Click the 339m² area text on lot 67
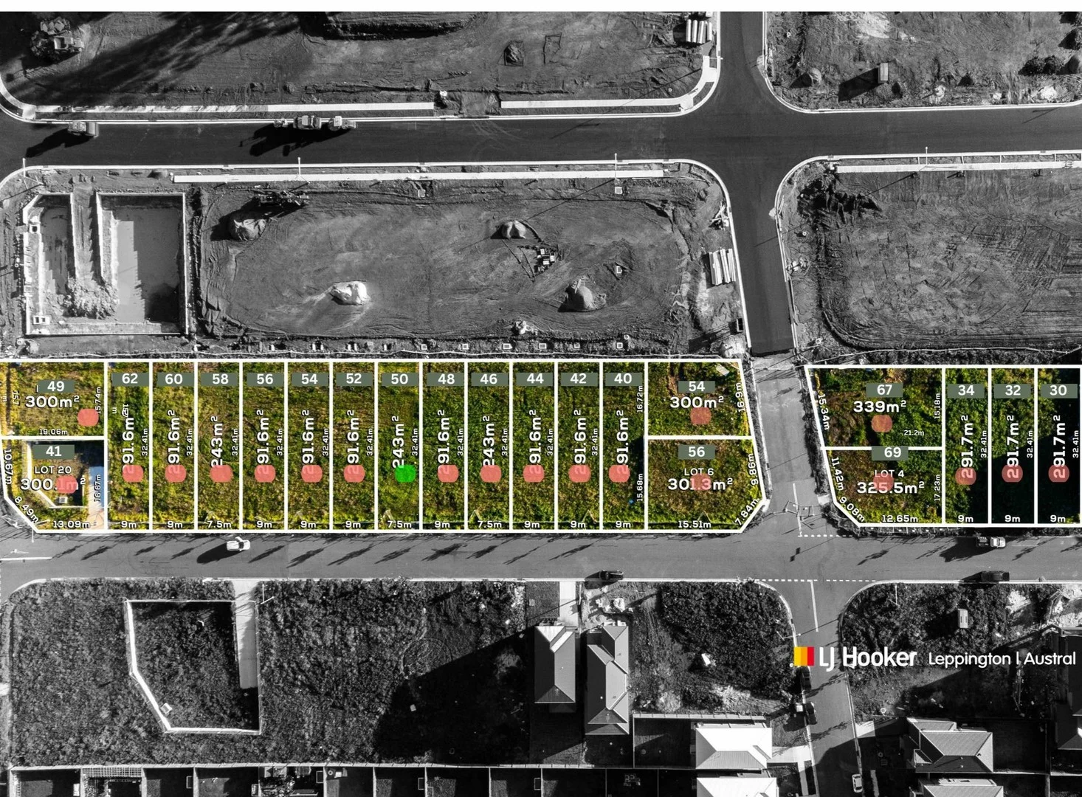The height and width of the screenshot is (797, 1082). coord(880,404)
